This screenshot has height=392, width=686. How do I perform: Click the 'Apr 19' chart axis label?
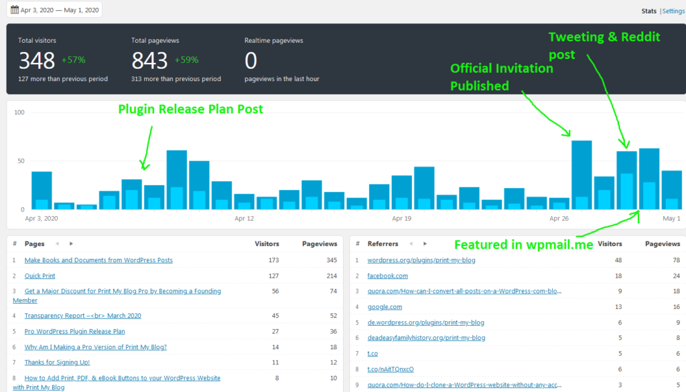[402, 219]
